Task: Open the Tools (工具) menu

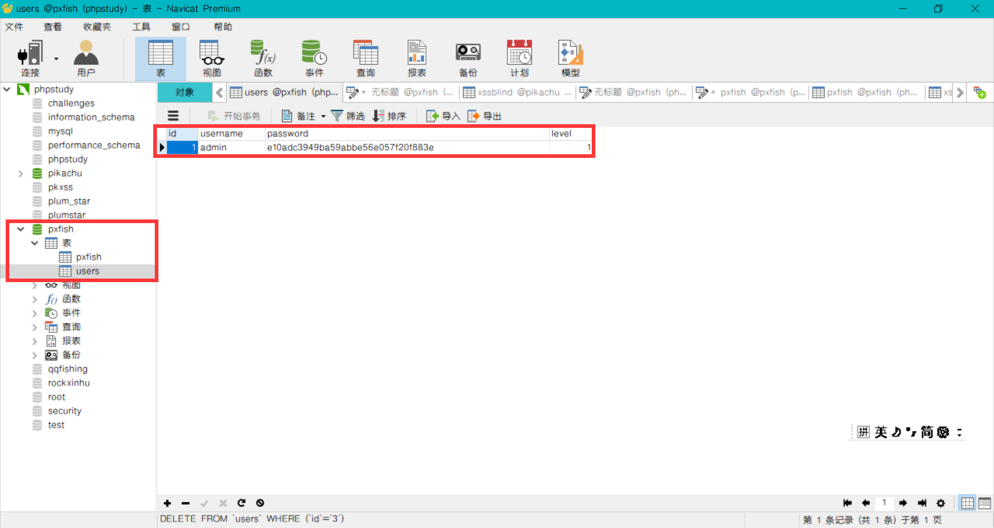Action: coord(141,27)
